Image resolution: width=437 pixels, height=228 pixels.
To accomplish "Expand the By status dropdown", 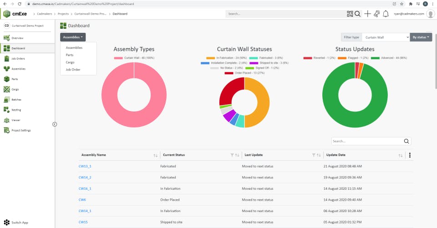I will tap(421, 37).
